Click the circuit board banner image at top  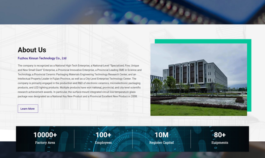coord(132,12)
